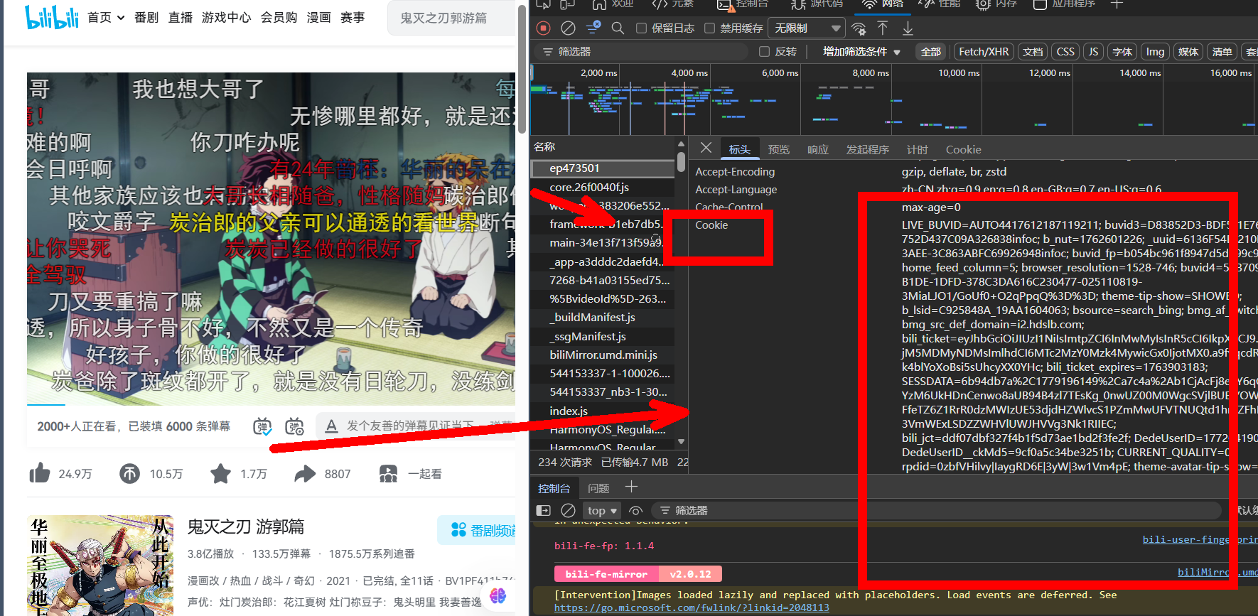Screen dimensions: 1258x616
Task: Export HAR file with down arrow
Action: click(x=908, y=28)
